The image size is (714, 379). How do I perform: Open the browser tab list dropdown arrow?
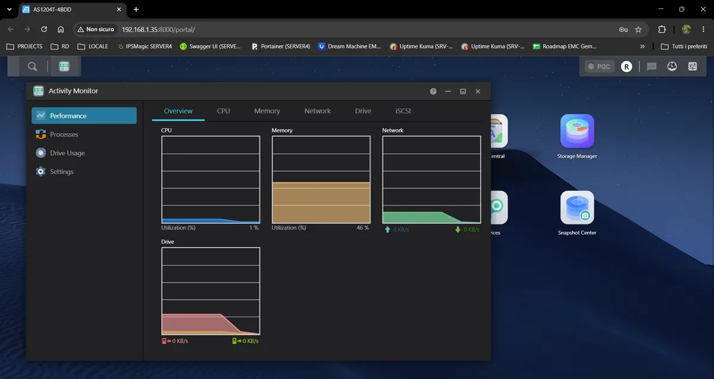pyautogui.click(x=9, y=10)
